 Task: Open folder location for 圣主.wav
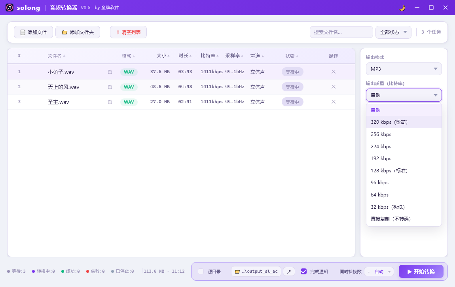[x=110, y=102]
